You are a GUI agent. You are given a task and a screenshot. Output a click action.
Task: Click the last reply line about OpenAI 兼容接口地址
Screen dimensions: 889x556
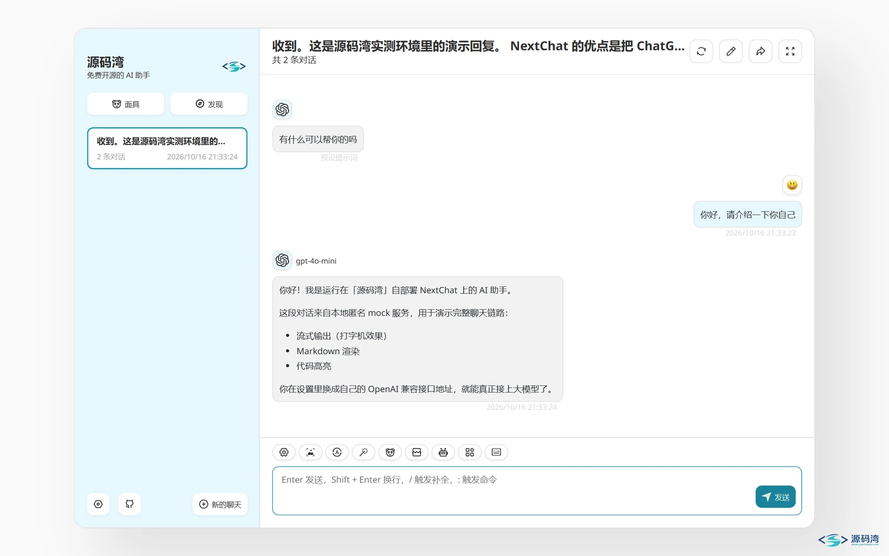tap(417, 389)
